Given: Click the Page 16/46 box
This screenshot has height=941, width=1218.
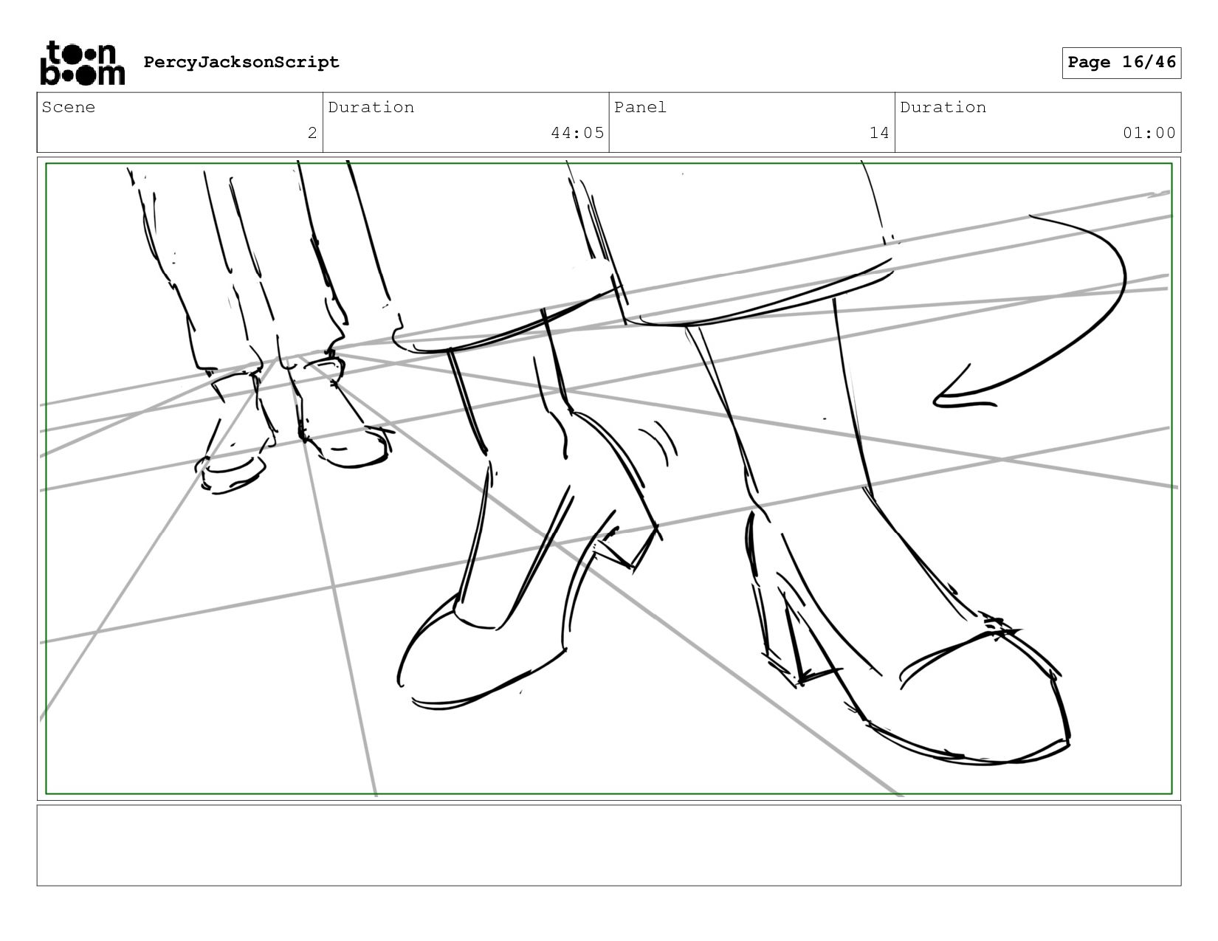Looking at the screenshot, I should (1121, 63).
